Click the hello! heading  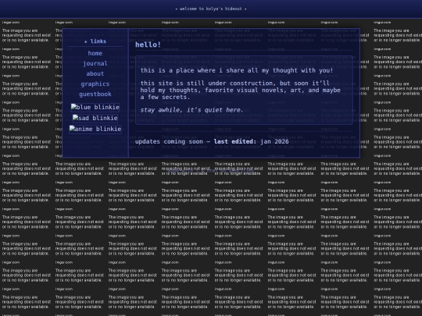point(148,44)
